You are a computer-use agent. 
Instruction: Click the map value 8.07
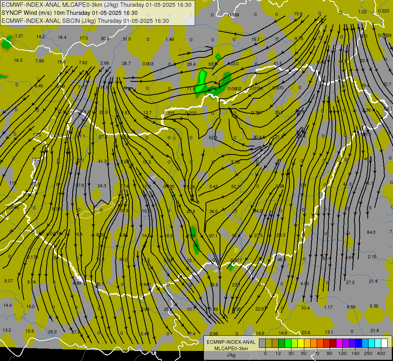[x=8, y=281]
